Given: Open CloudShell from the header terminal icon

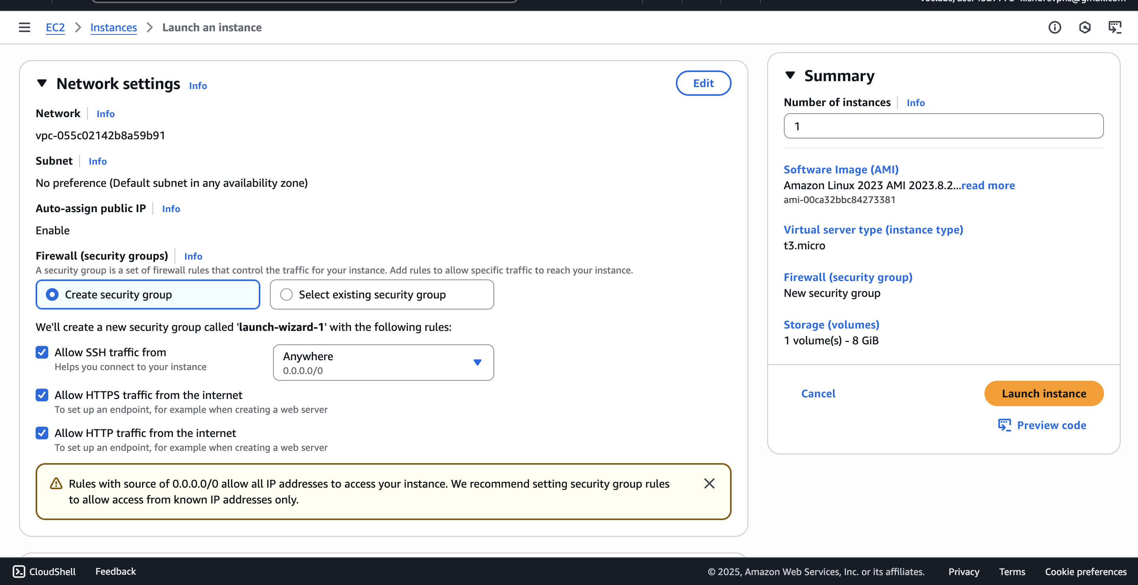Looking at the screenshot, I should pyautogui.click(x=1116, y=27).
